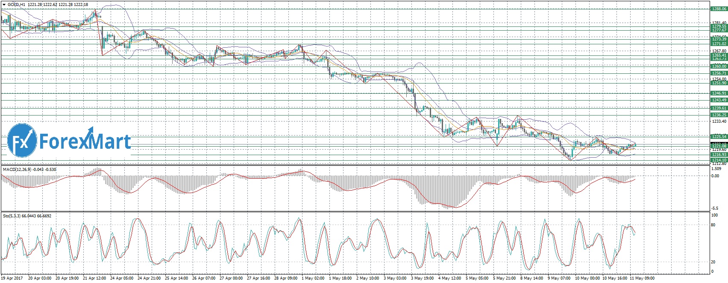Screen dimensions: 728x283
Task: Open the dropdown arrow beside GOLD,H1
Action: (4, 5)
